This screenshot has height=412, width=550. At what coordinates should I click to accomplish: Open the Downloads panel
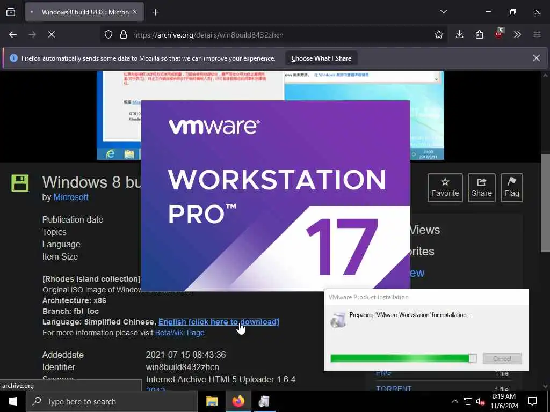click(x=460, y=34)
